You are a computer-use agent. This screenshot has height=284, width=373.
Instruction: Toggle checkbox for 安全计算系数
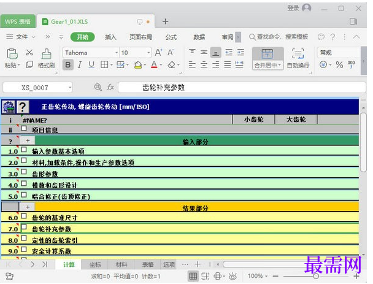click(23, 249)
